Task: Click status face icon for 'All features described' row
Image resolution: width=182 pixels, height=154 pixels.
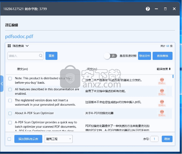Action: pyautogui.click(x=162, y=91)
